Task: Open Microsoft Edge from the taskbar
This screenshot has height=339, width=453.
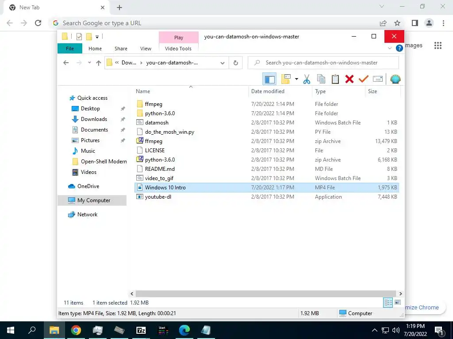Action: click(x=184, y=330)
